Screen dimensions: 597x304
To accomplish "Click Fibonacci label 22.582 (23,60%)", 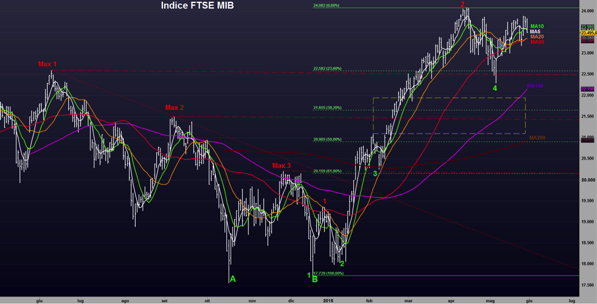I will (x=328, y=68).
